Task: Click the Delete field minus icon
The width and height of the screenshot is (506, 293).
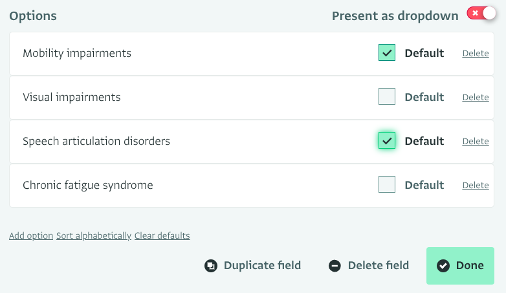Action: (x=335, y=266)
